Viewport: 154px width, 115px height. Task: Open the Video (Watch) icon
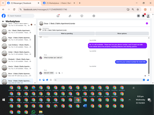[82, 16]
